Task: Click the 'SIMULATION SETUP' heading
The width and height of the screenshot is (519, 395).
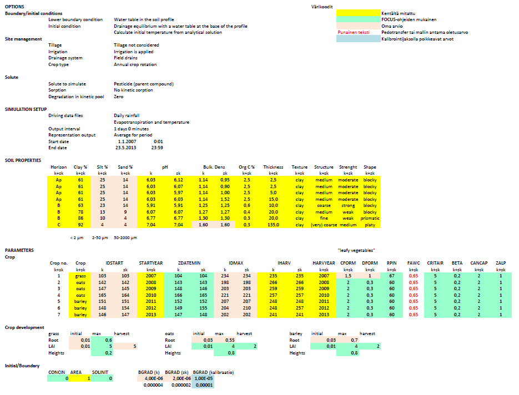Action: pyautogui.click(x=26, y=109)
